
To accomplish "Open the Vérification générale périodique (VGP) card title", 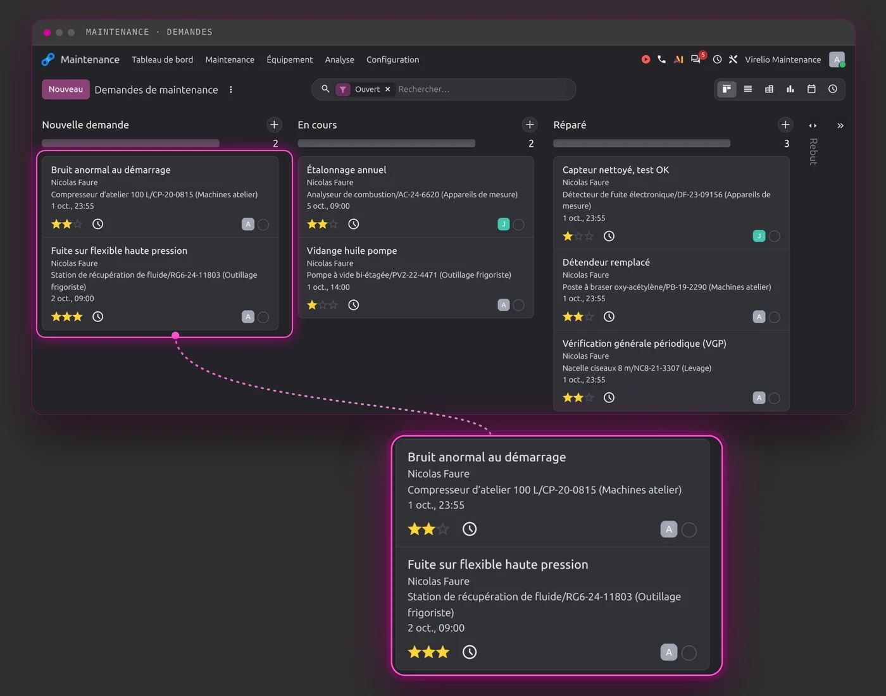I will click(x=644, y=343).
